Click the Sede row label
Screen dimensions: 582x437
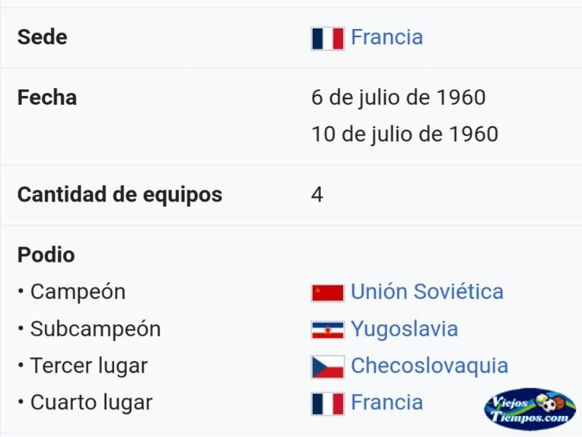42,37
